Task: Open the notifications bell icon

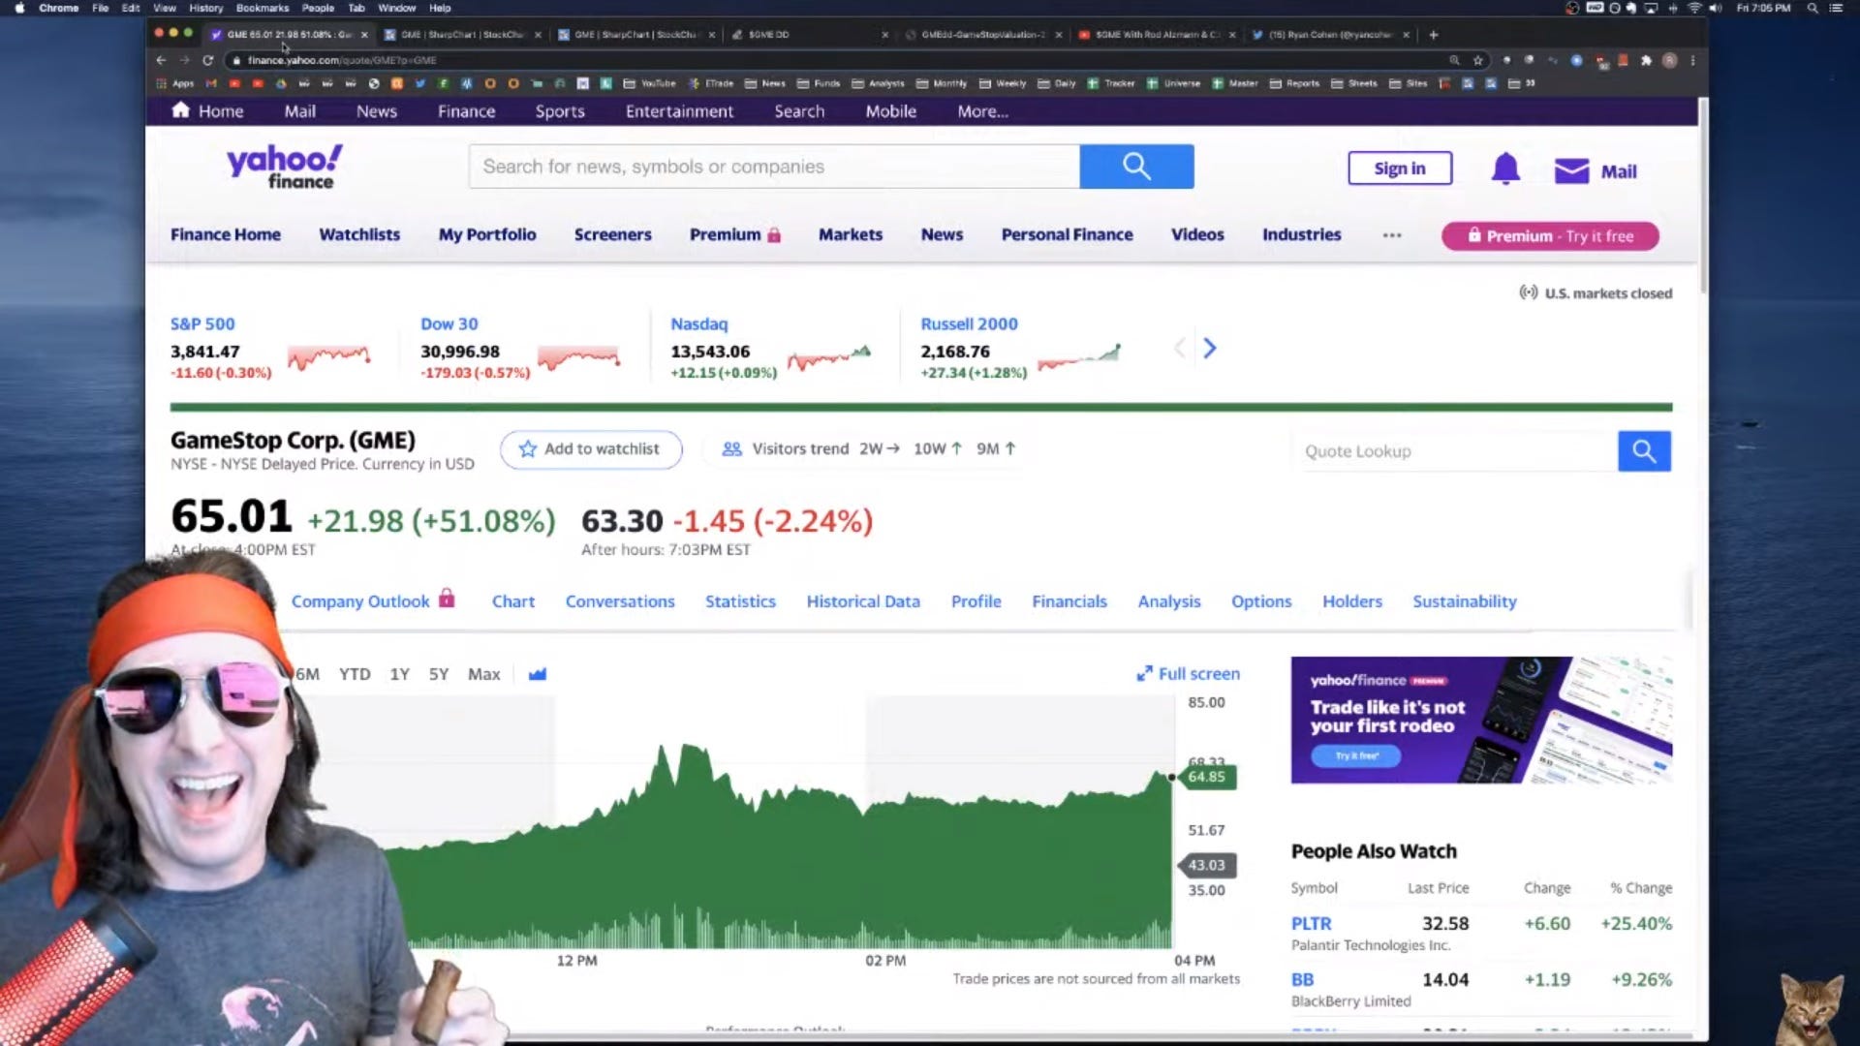Action: [x=1505, y=169]
